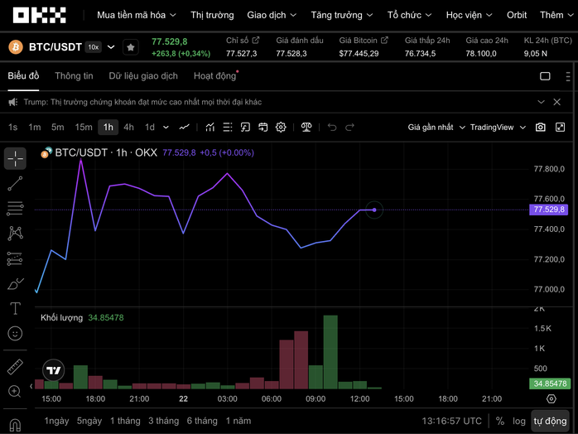The width and height of the screenshot is (578, 434).
Task: Select the trend line tool
Action: [x=15, y=184]
